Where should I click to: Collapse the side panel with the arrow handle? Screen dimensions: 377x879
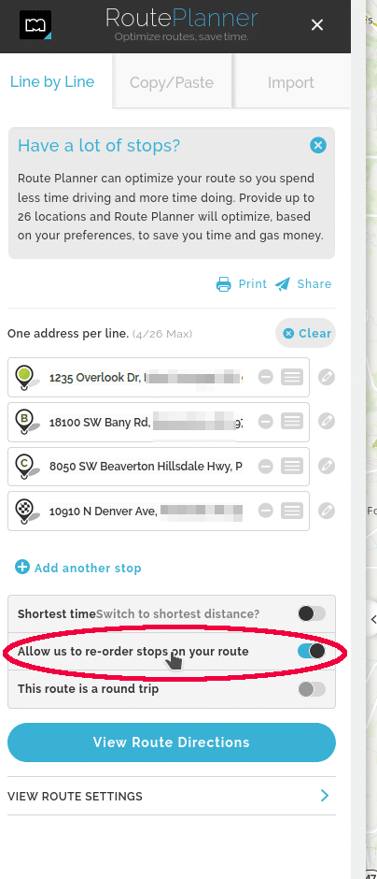(372, 619)
